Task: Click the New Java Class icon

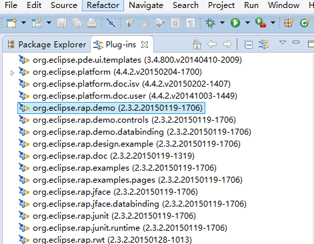Action: pos(305,23)
